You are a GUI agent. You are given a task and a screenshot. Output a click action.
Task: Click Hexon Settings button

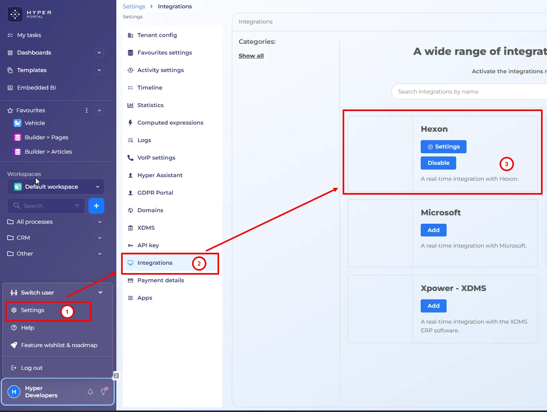point(443,146)
